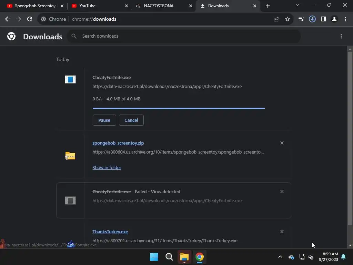The image size is (353, 265).
Task: Click the muted volume tray icon
Action: tap(311, 257)
